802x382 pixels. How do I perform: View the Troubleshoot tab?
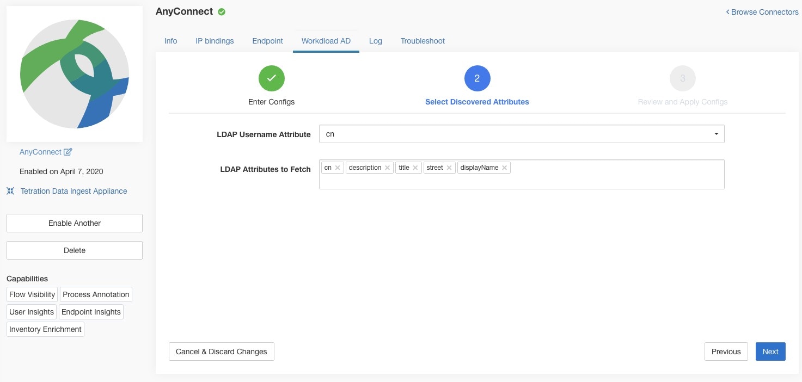(423, 41)
